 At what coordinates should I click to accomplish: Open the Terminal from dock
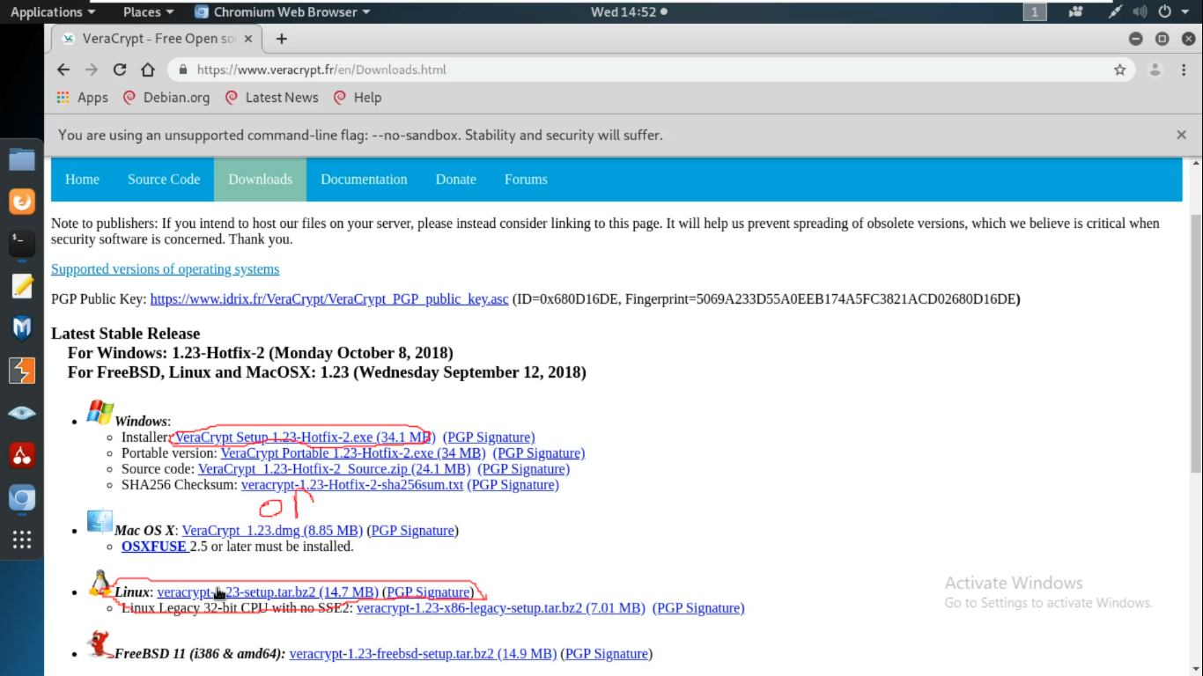click(22, 244)
